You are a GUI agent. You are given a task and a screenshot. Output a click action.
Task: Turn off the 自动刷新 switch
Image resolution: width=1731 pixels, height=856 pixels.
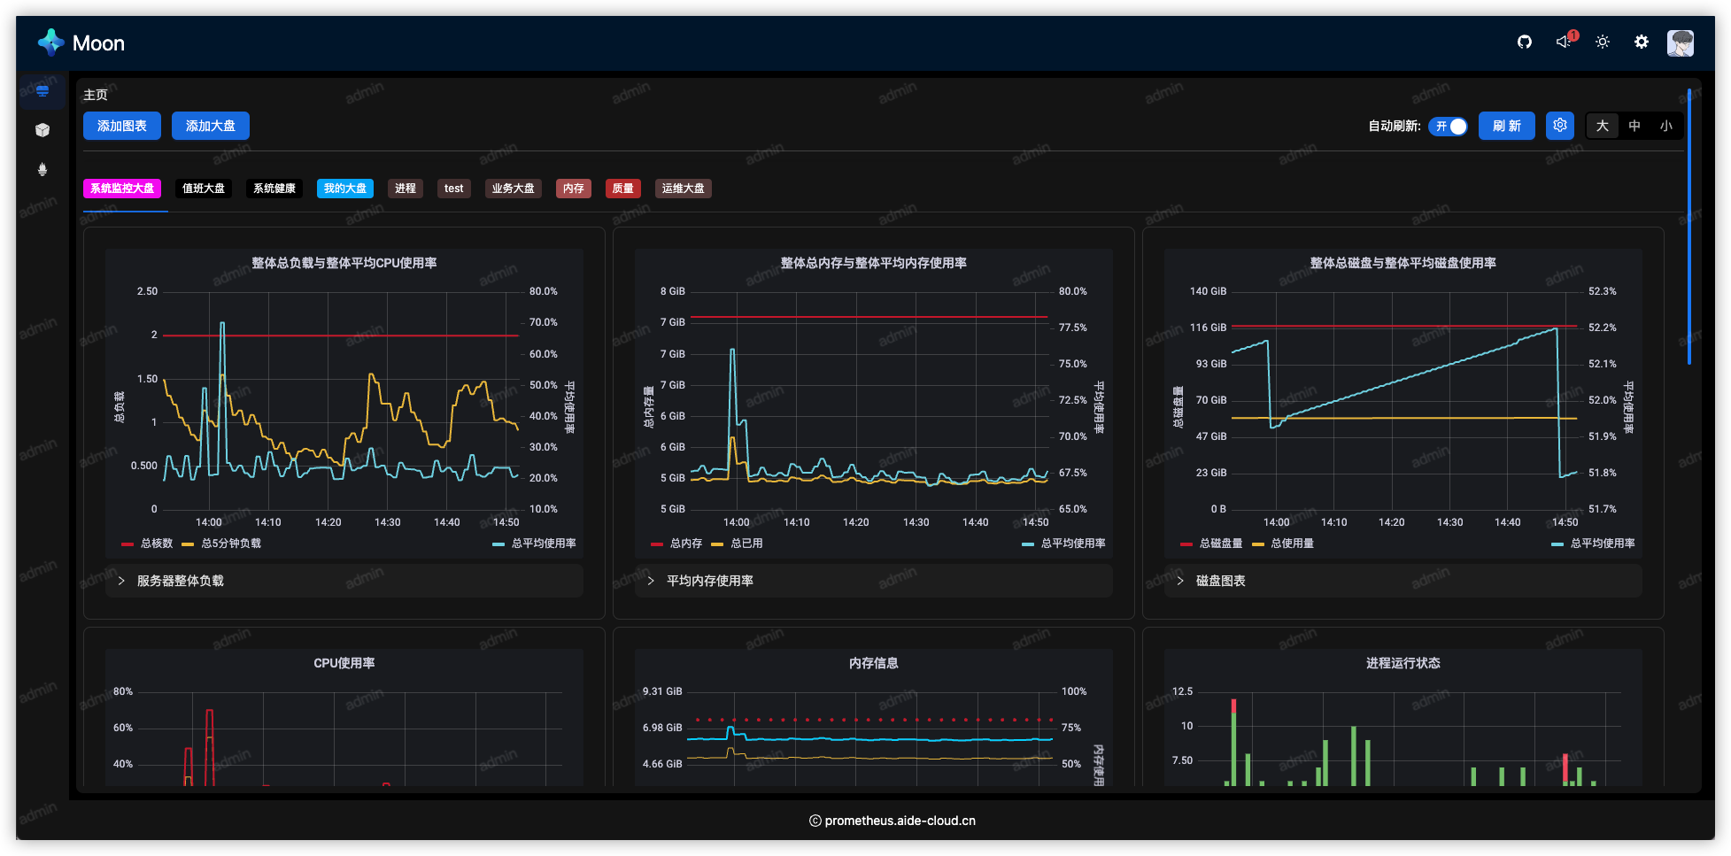(x=1448, y=127)
